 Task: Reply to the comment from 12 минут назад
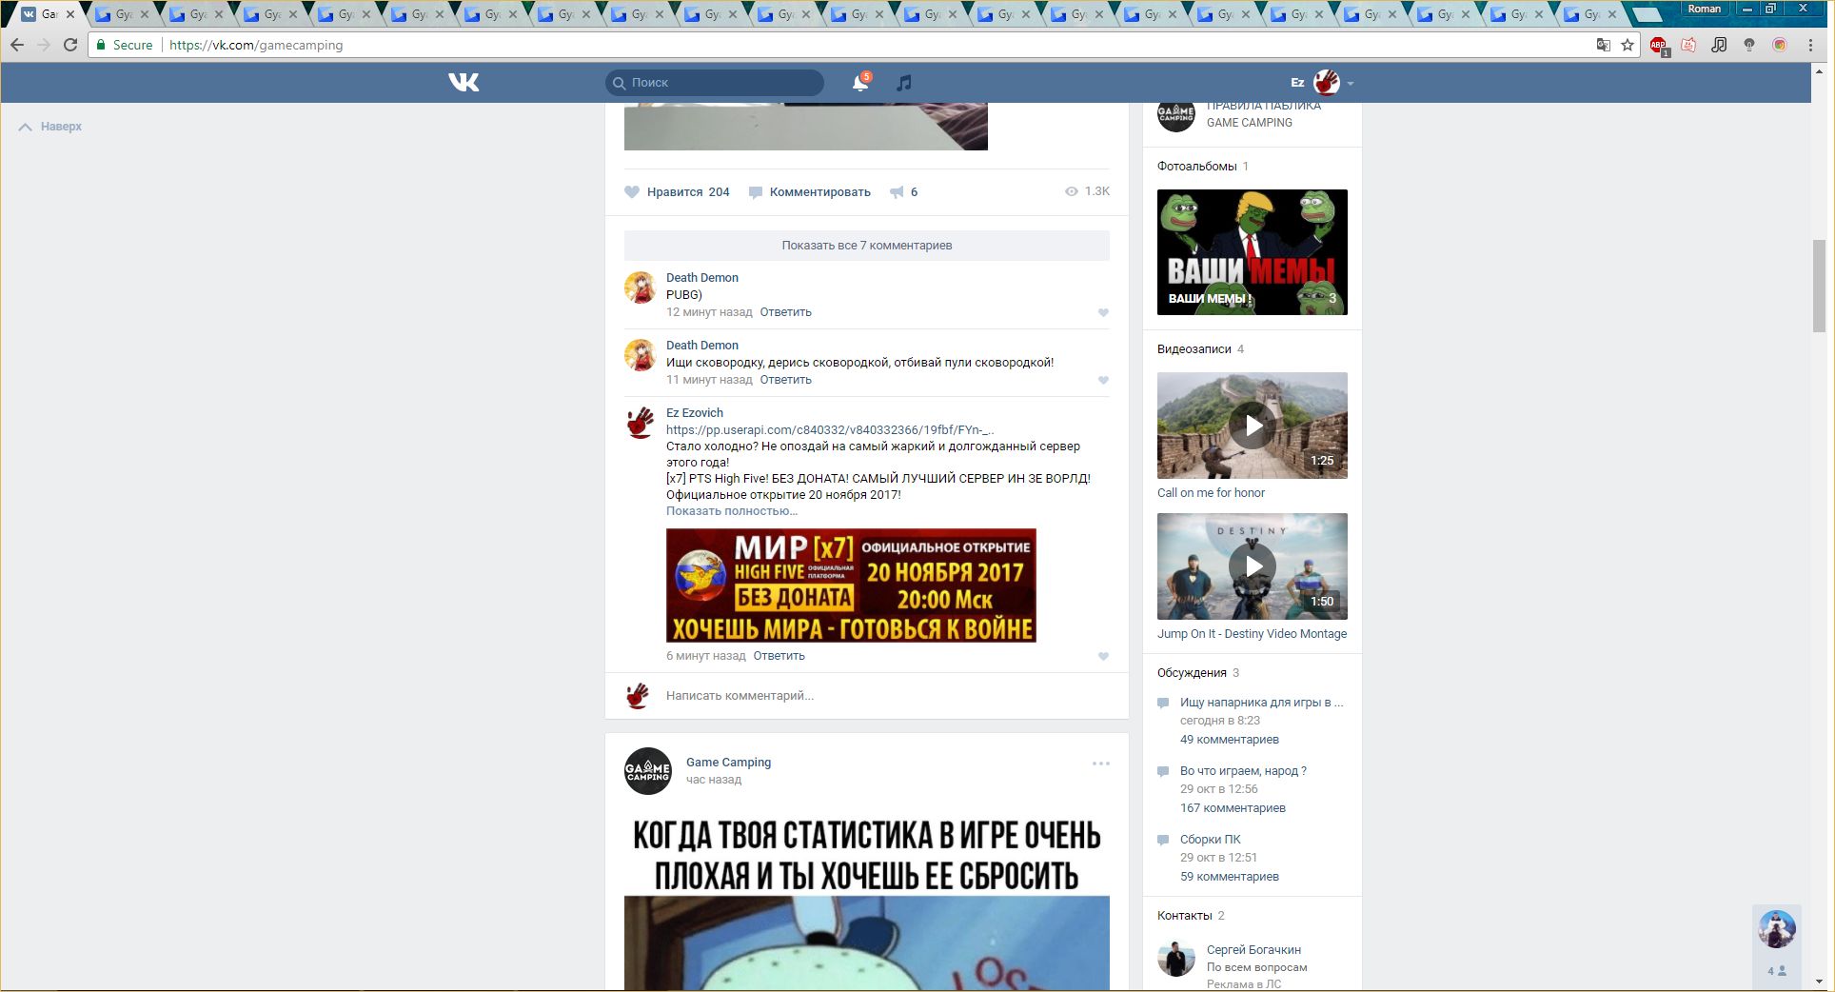[x=785, y=312]
